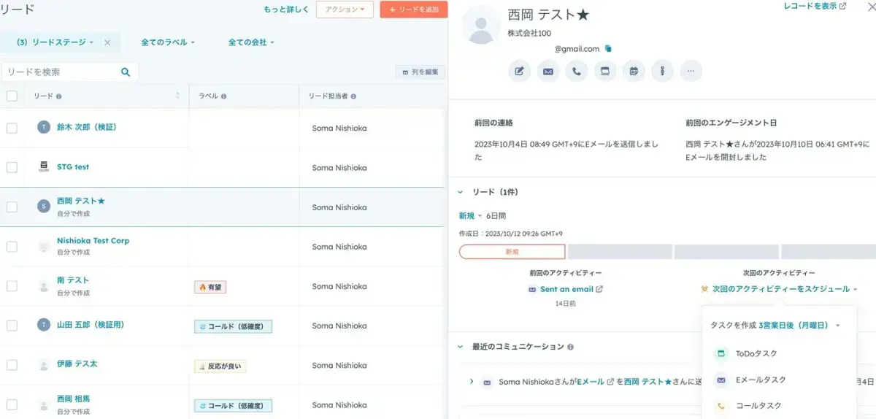Click the email envelope action icon

[547, 71]
